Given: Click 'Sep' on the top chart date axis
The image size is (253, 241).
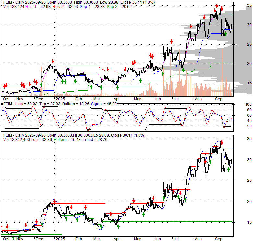Looking at the screenshot, I should (219, 99).
